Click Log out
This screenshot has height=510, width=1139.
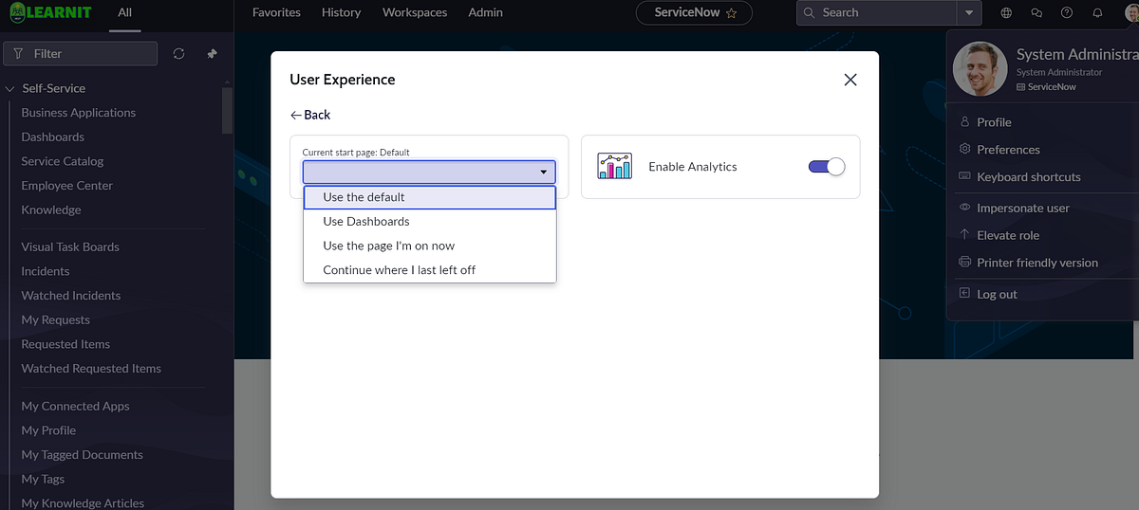(997, 294)
